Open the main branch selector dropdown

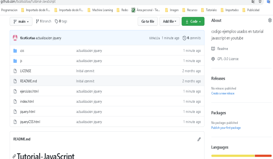tap(21, 21)
